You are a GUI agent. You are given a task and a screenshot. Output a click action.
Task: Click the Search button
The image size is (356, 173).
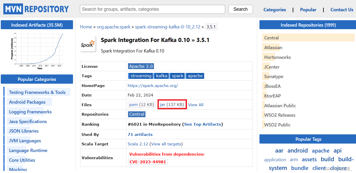pos(240,9)
